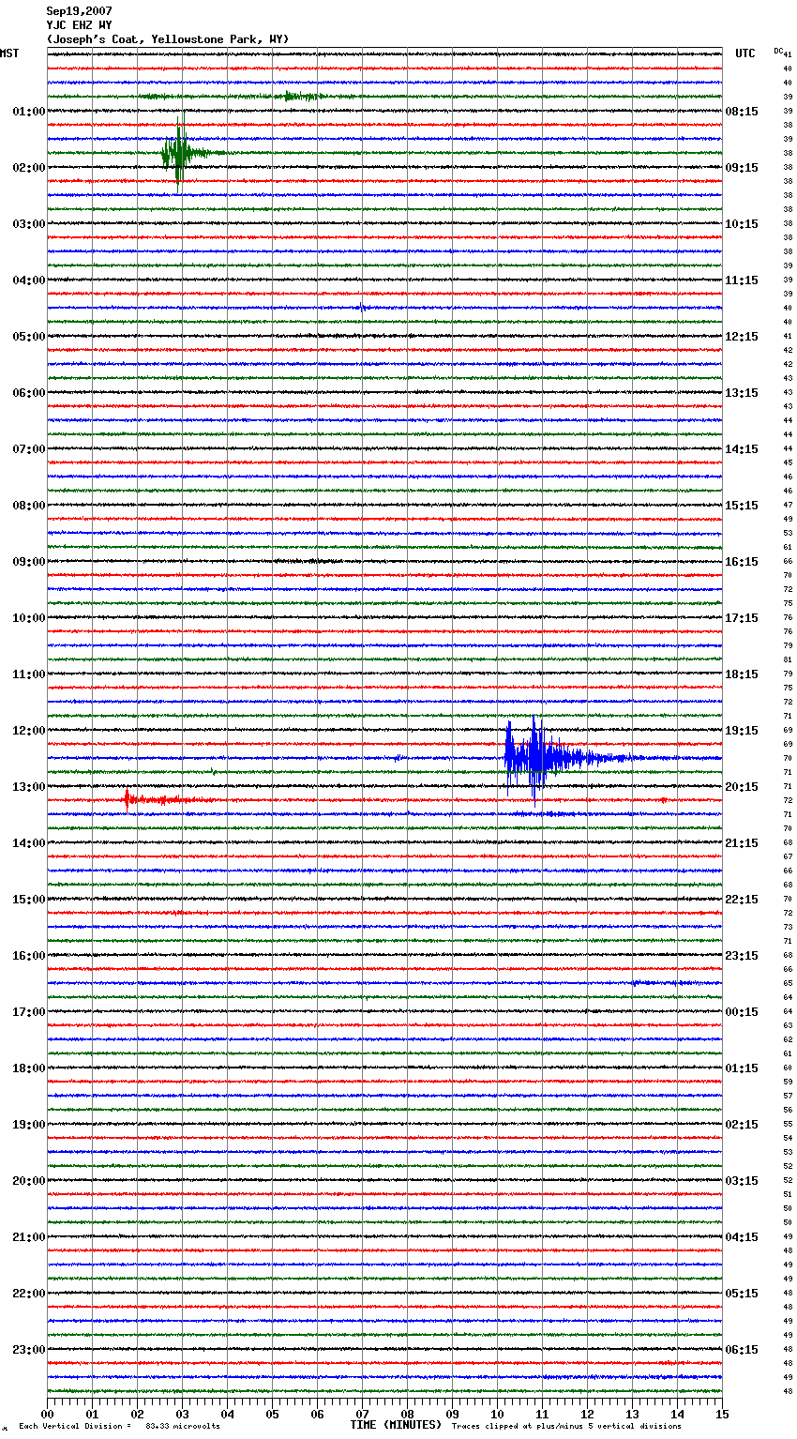The height and width of the screenshot is (1439, 797).
Task: Click the 'MST' time zone label
Action: tap(9, 53)
